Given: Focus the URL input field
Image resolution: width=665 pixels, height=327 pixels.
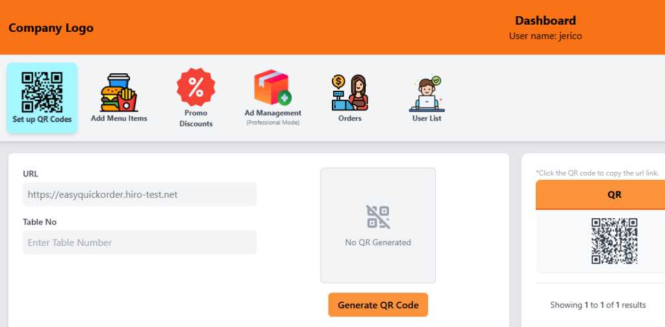Looking at the screenshot, I should tap(140, 194).
